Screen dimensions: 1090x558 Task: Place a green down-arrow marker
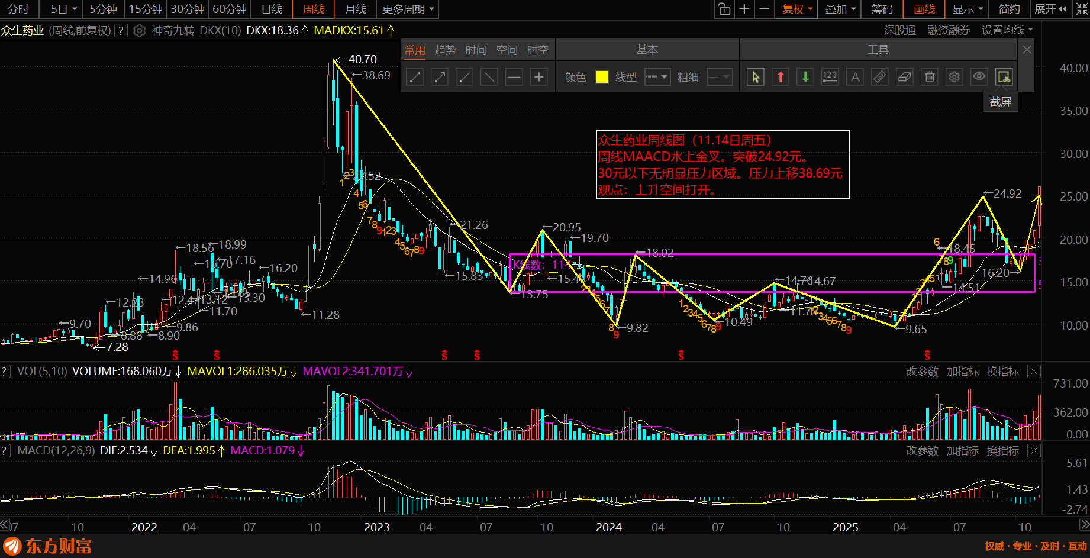[x=805, y=77]
